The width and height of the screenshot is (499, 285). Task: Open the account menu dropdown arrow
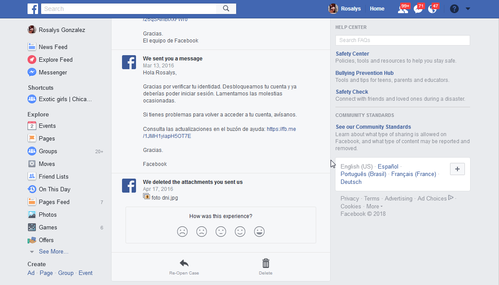pos(468,9)
